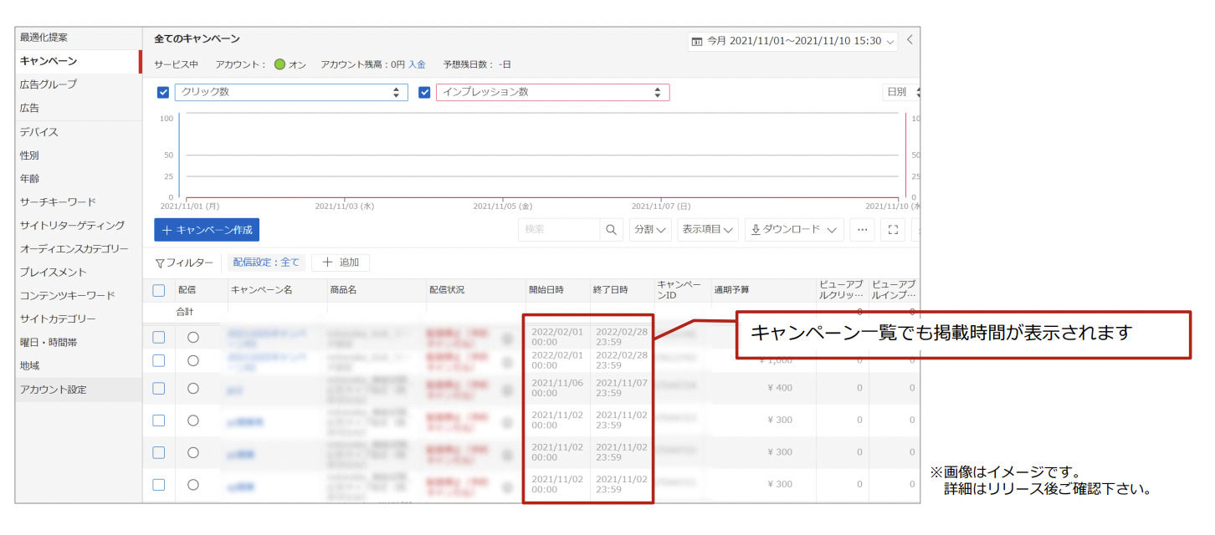Uncheck the インプレッション数 graph checkbox
This screenshot has height=535, width=1215.
point(424,92)
